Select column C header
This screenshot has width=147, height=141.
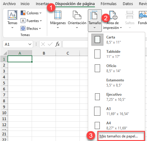click(x=68, y=53)
